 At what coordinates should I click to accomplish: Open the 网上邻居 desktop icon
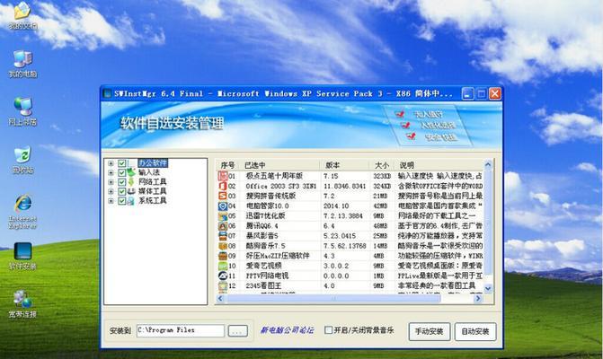click(22, 111)
